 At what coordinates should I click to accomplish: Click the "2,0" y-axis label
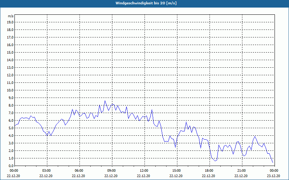pos(11,150)
